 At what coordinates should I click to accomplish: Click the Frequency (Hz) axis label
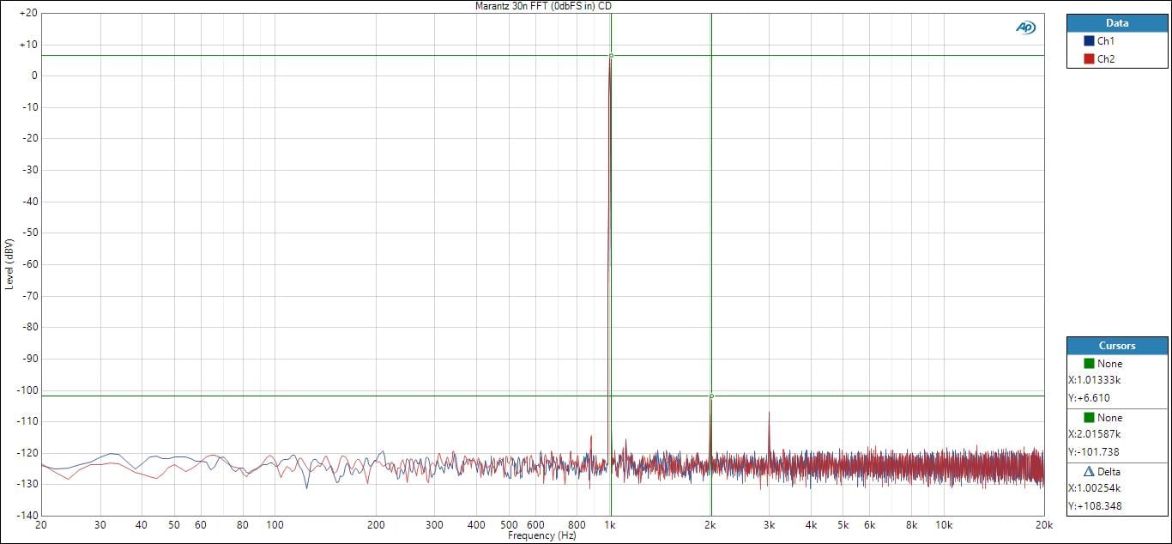pos(541,536)
